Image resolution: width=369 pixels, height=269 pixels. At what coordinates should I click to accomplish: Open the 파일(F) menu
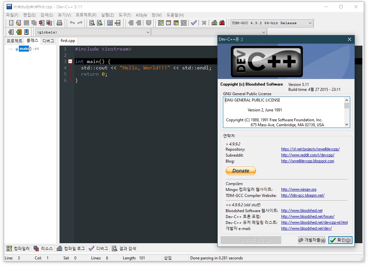coord(12,15)
